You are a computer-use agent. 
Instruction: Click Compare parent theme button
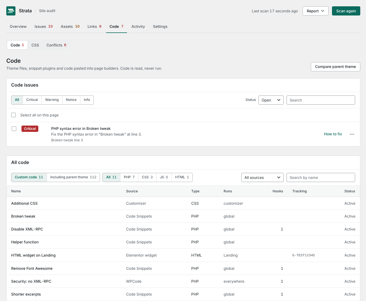click(335, 67)
